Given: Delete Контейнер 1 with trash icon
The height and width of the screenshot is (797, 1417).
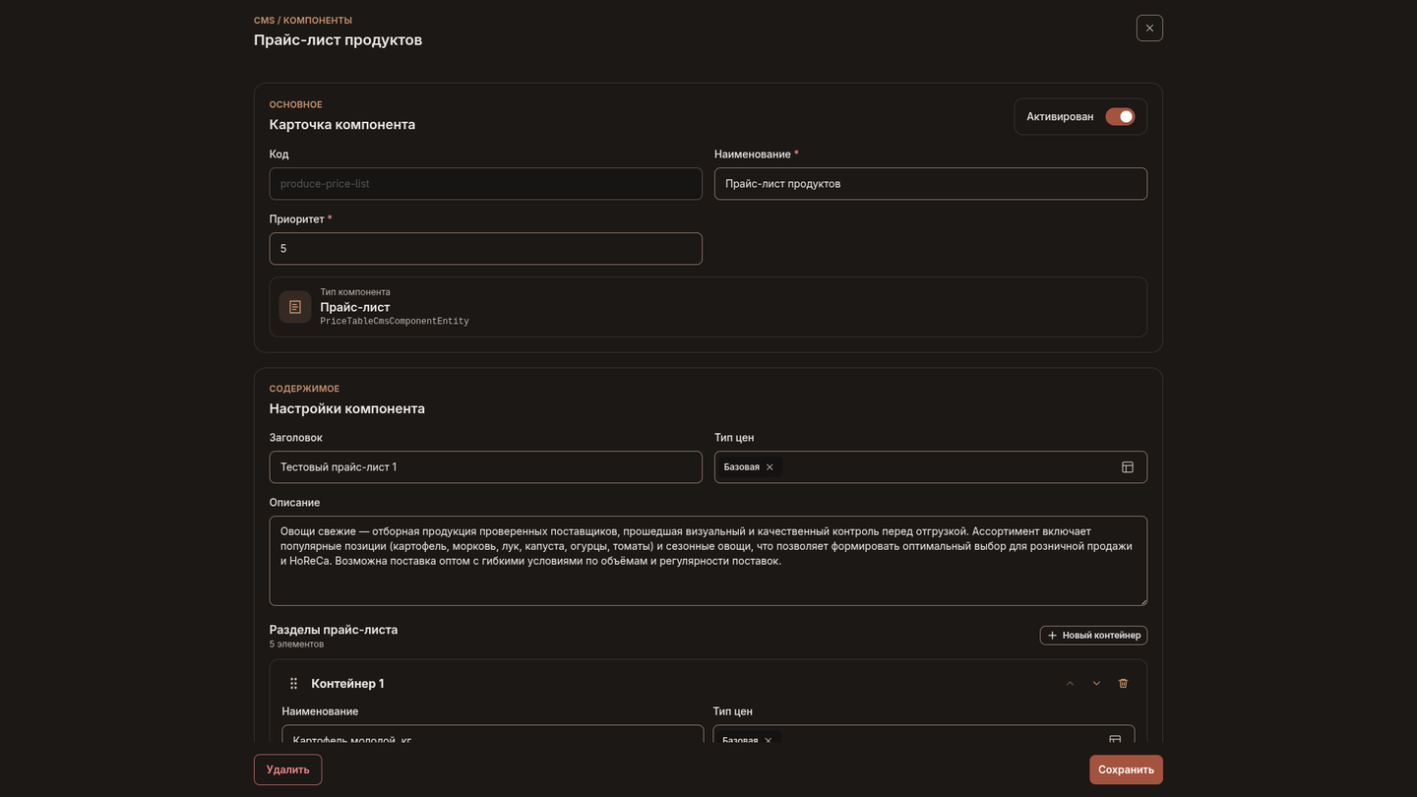Looking at the screenshot, I should 1123,684.
